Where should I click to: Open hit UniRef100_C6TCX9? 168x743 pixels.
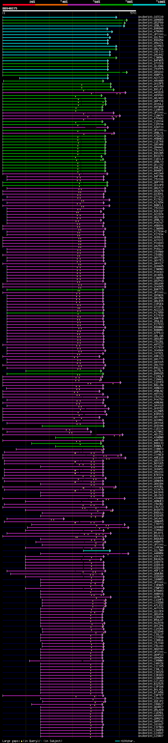(x=151, y=17)
